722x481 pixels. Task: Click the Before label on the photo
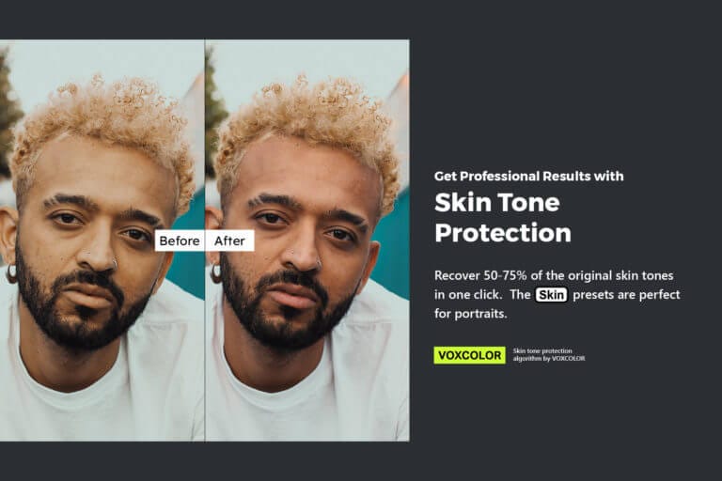tap(180, 240)
